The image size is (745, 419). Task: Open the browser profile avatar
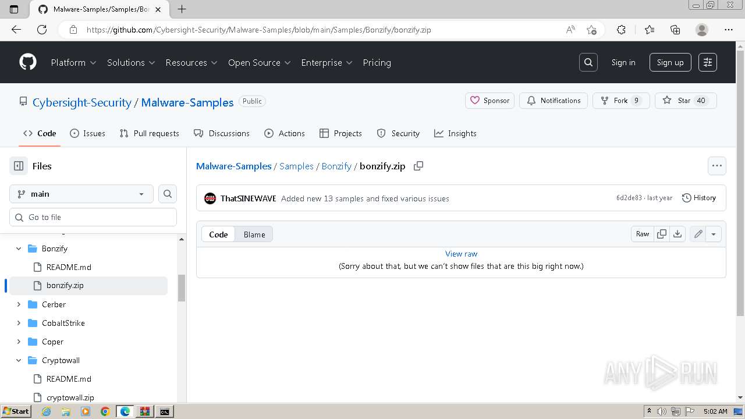(x=702, y=30)
